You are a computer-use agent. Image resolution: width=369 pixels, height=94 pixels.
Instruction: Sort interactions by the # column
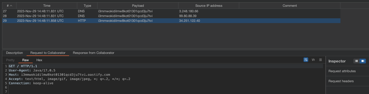9,6
